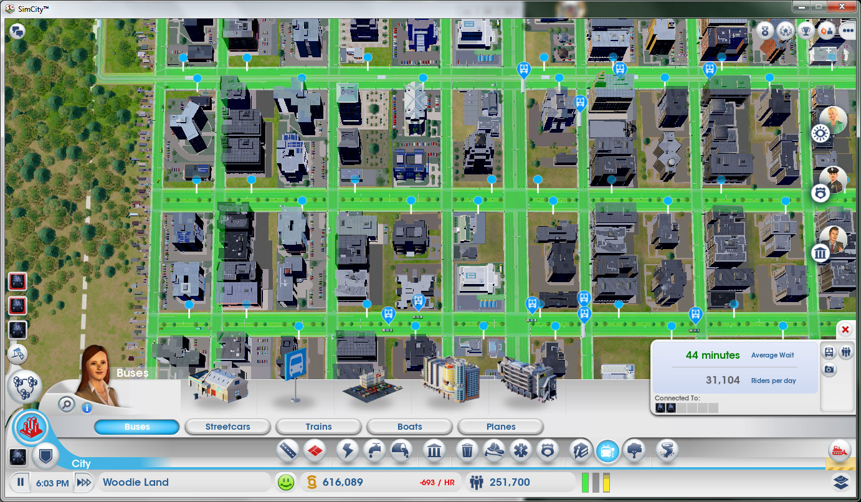
Task: Click the shield icon beside City
Action: point(45,457)
